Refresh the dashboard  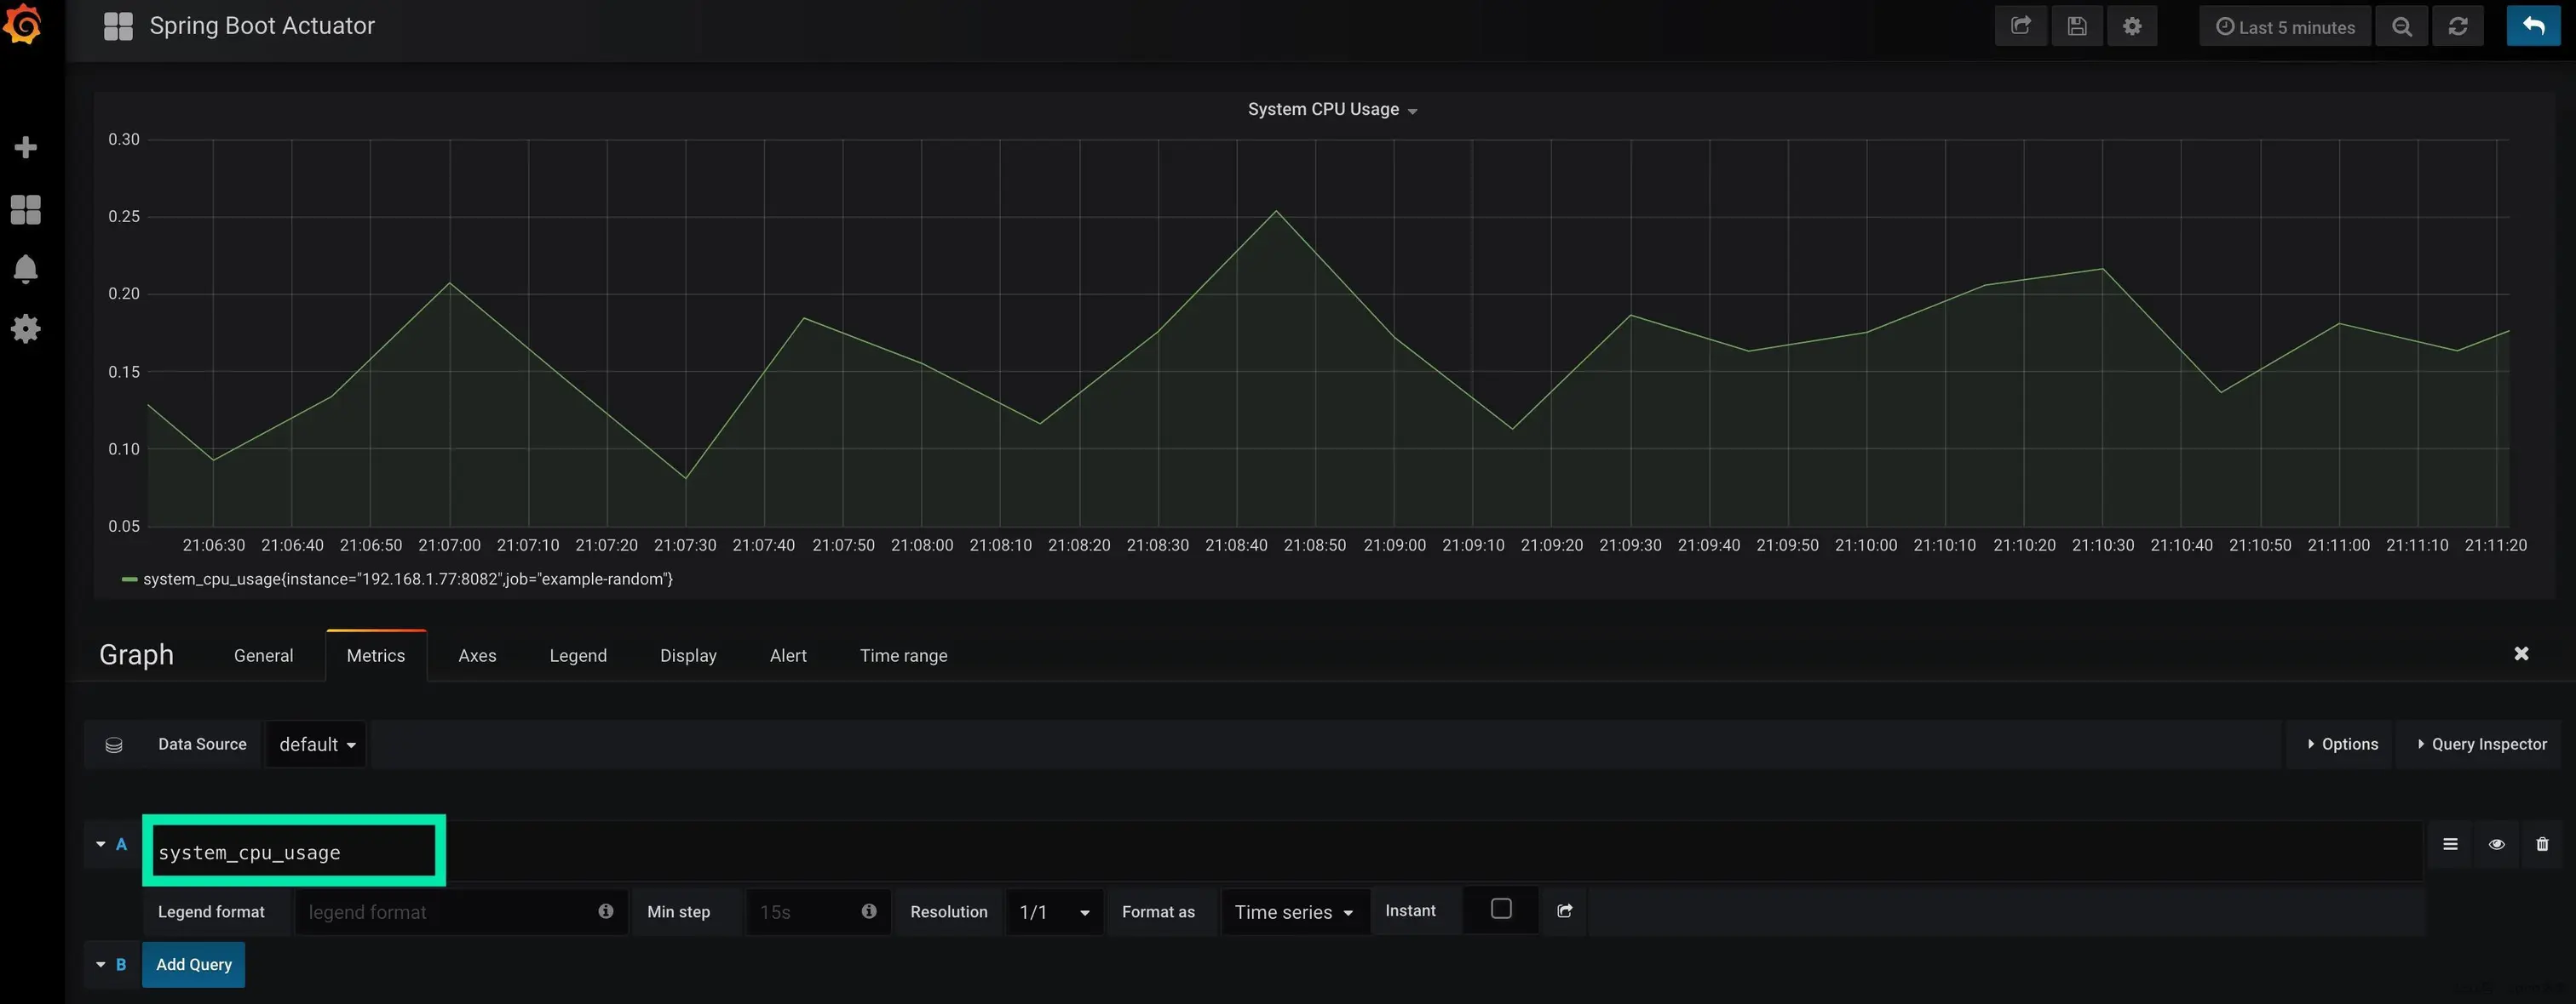(x=2457, y=27)
